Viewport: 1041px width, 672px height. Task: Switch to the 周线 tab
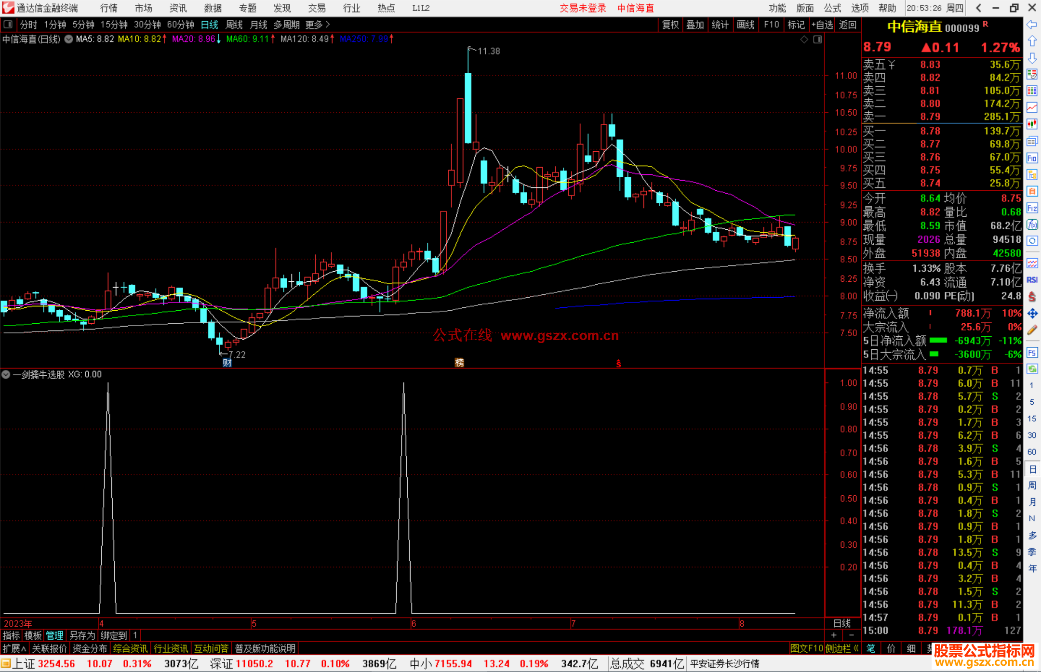(234, 25)
